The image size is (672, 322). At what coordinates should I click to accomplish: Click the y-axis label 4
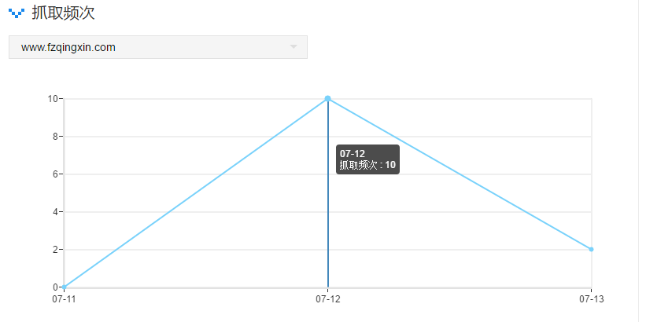55,212
